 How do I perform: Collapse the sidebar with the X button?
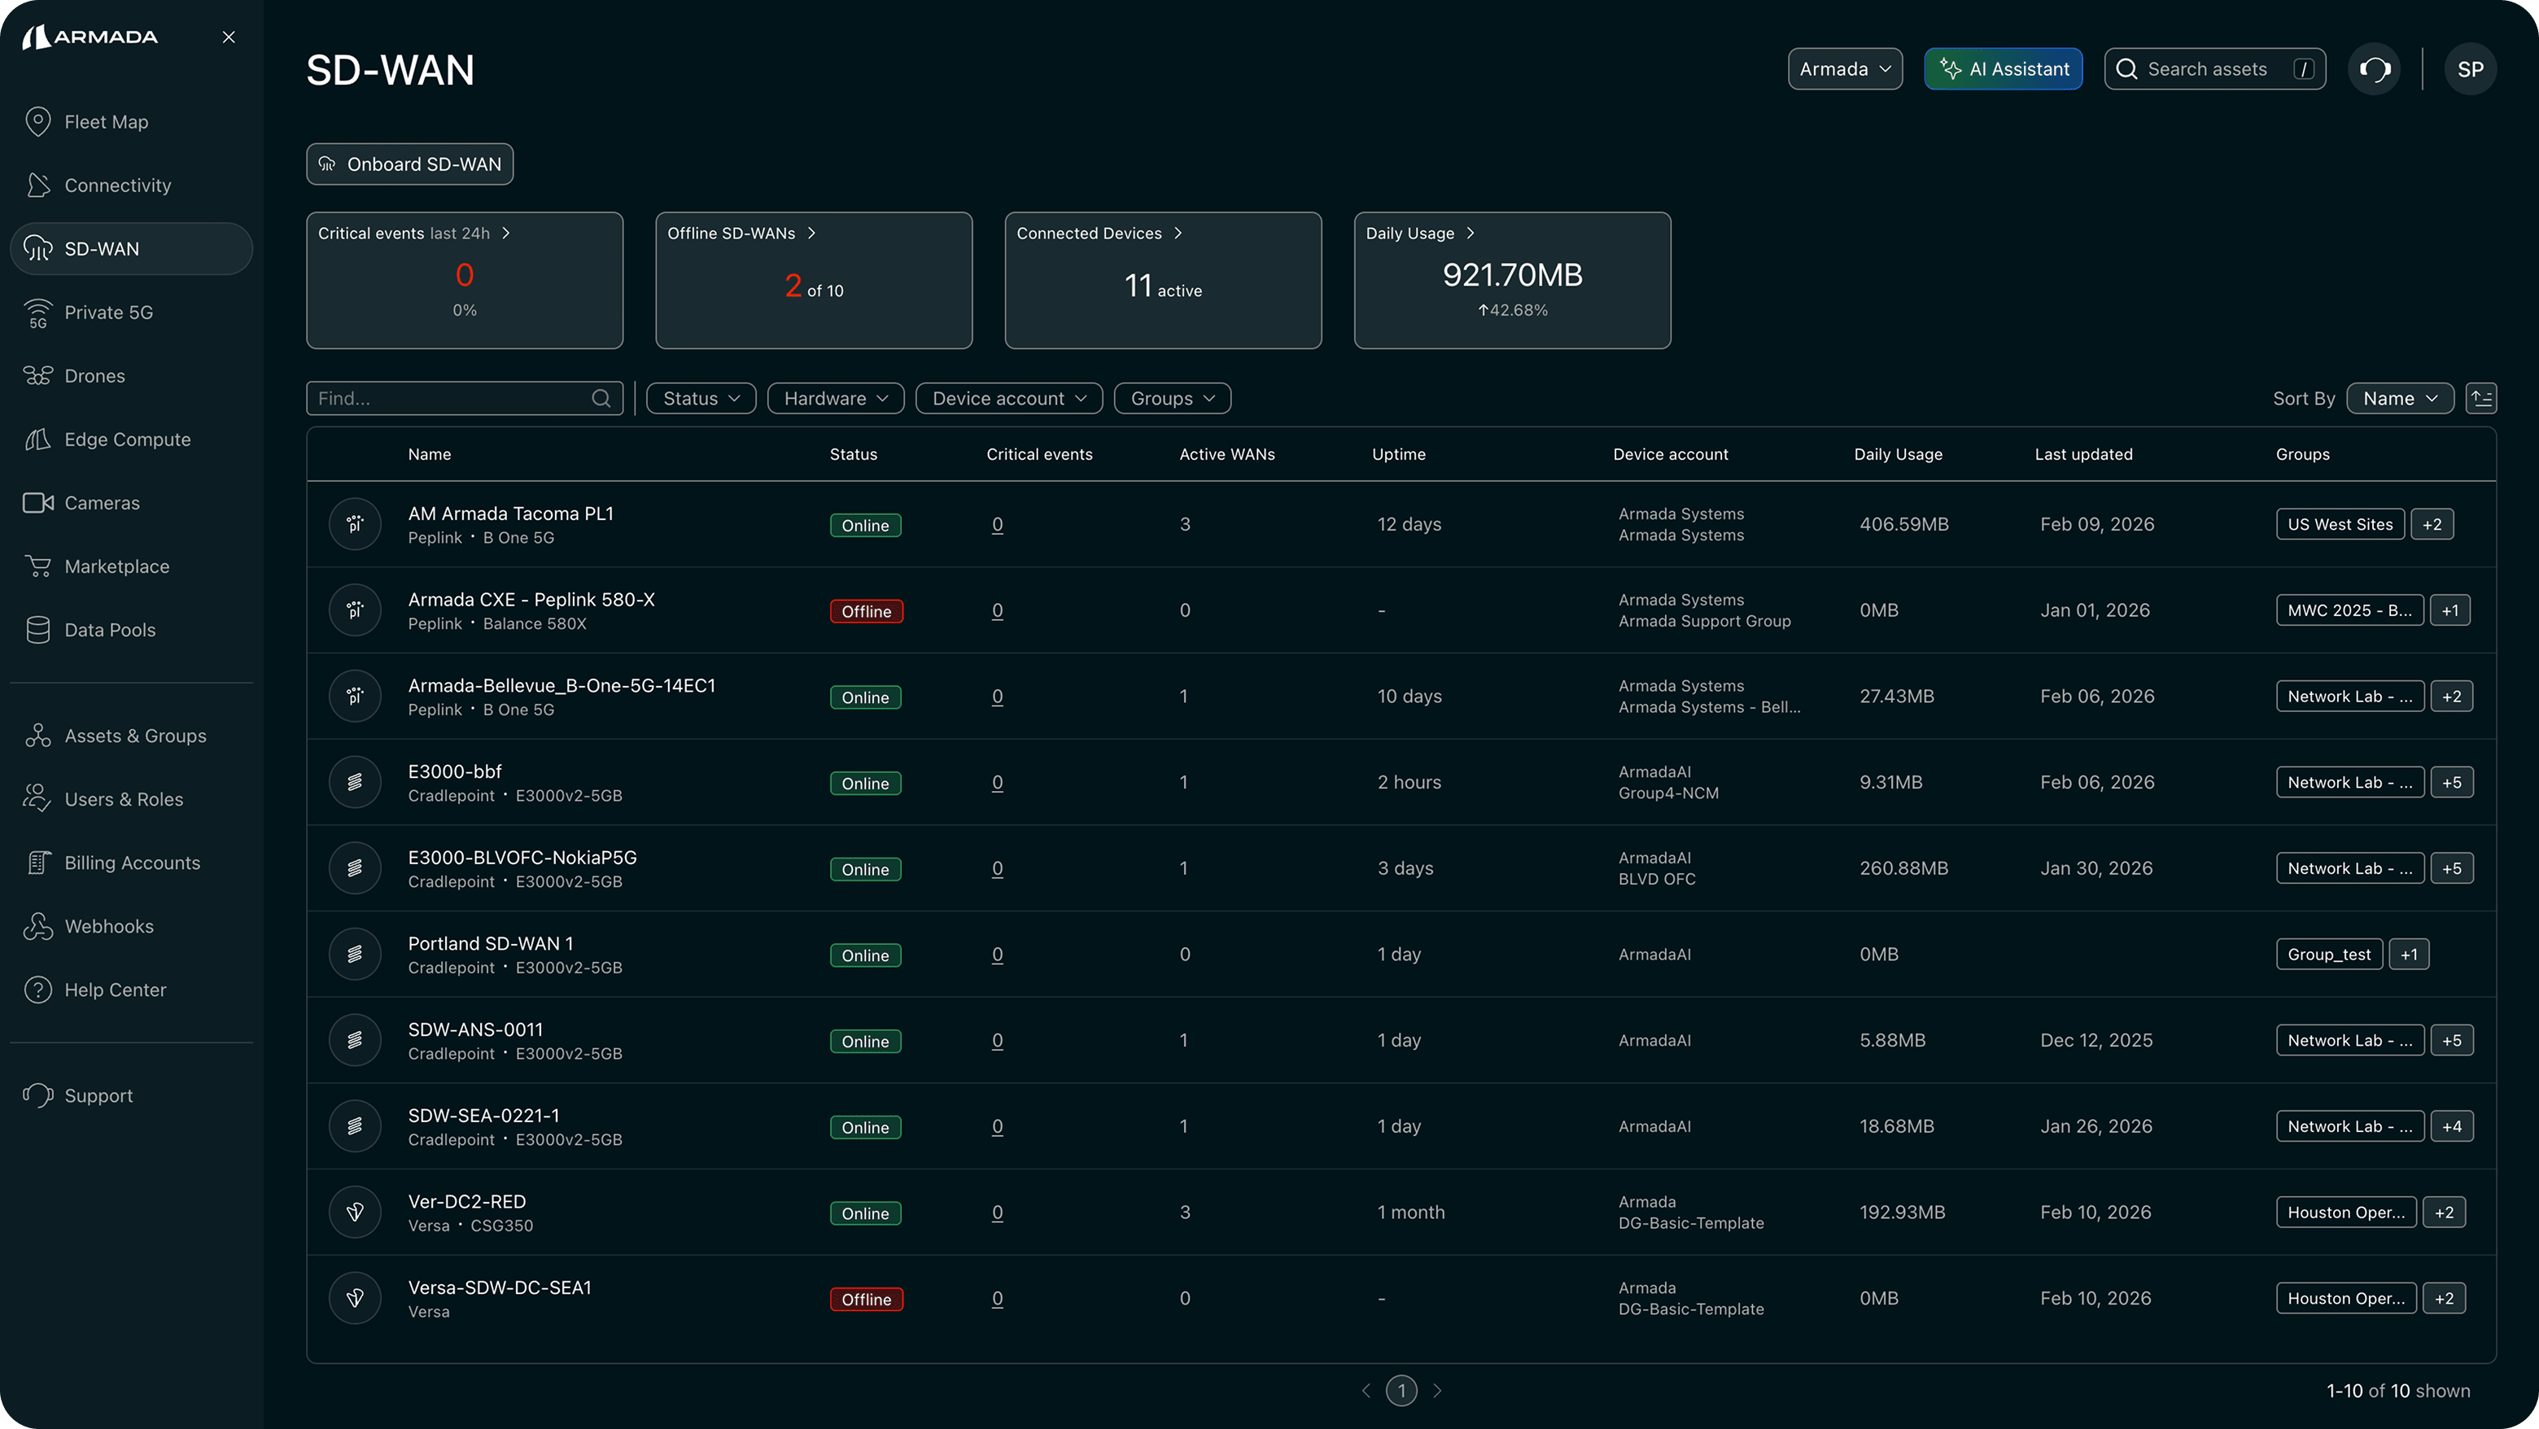(229, 37)
